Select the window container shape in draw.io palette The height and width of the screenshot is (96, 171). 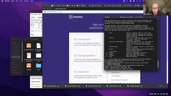(x=32, y=25)
